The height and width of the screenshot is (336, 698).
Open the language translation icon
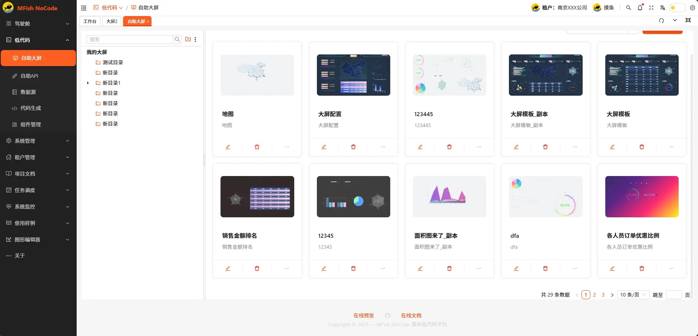coord(663,8)
